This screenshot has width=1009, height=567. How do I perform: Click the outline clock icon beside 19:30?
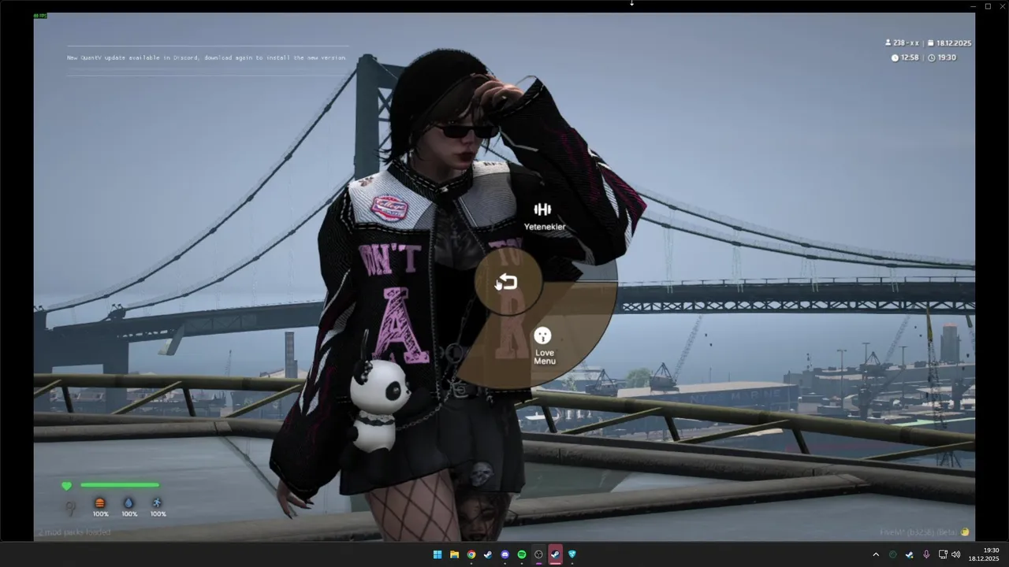[x=932, y=57]
